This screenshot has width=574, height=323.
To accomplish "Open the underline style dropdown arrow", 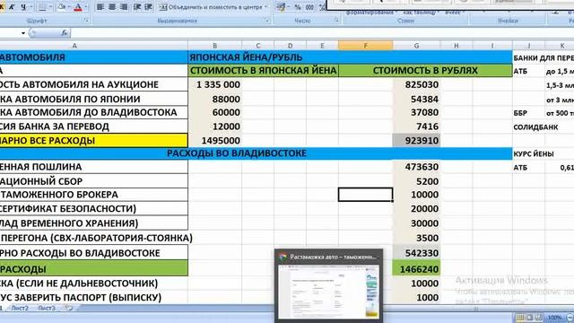I will click(x=31, y=7).
